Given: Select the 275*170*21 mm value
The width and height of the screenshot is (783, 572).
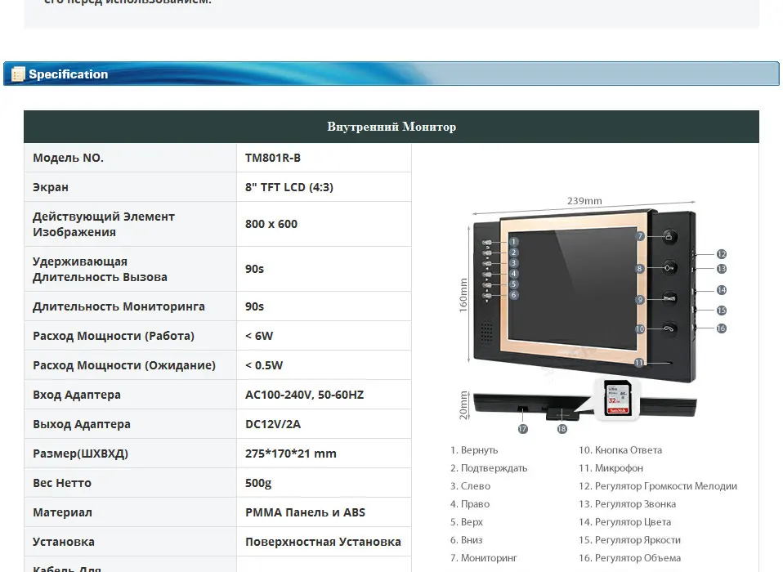Looking at the screenshot, I should [x=291, y=454].
